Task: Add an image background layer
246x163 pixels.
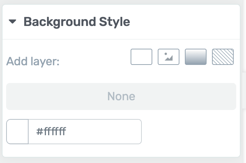Action: click(x=169, y=57)
